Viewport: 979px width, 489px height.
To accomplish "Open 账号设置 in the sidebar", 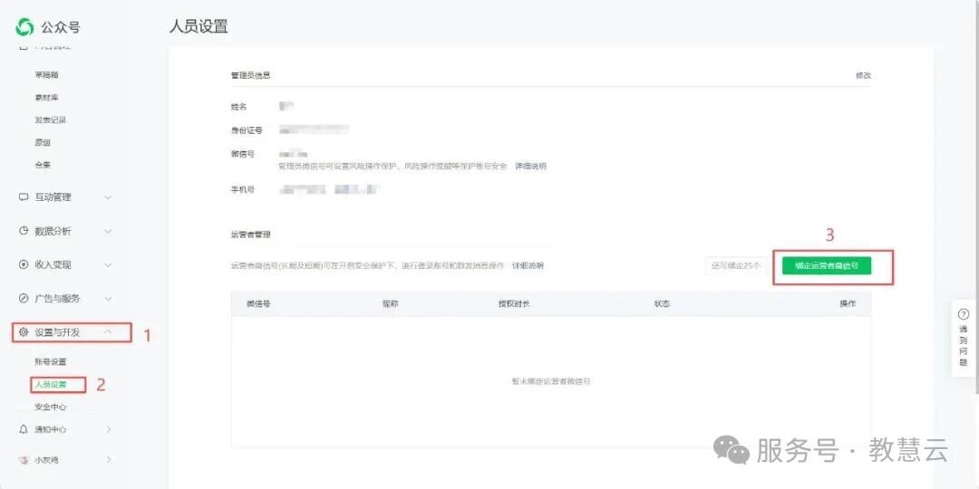I will (x=51, y=361).
